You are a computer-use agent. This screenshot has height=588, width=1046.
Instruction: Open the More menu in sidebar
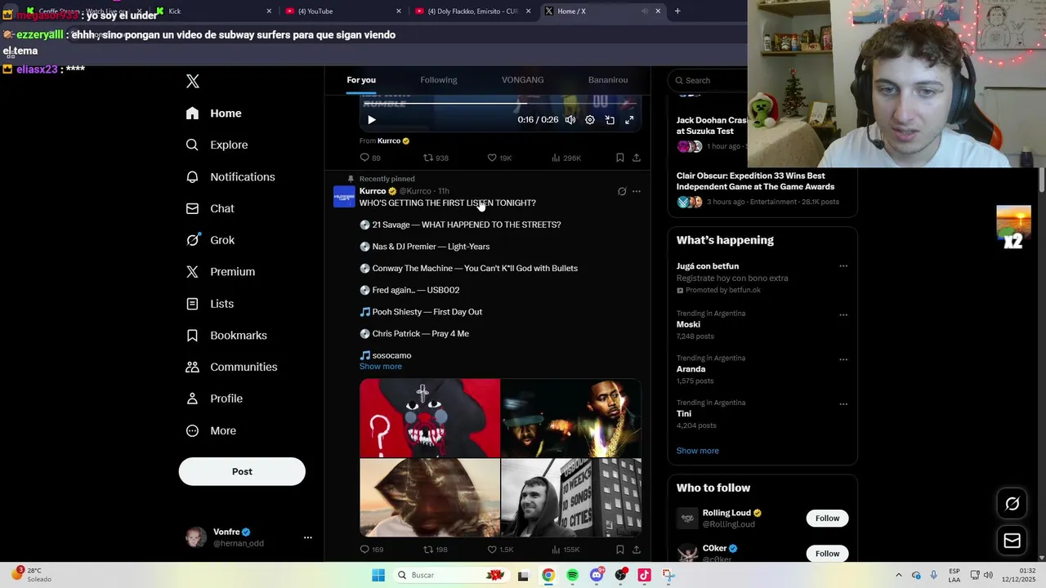click(x=211, y=430)
